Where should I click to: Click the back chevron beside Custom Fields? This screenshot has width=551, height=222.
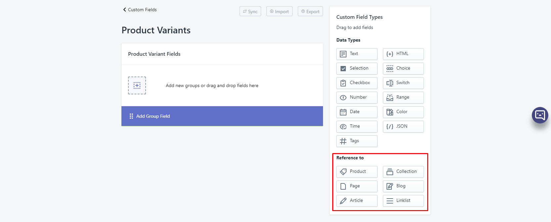pos(125,10)
